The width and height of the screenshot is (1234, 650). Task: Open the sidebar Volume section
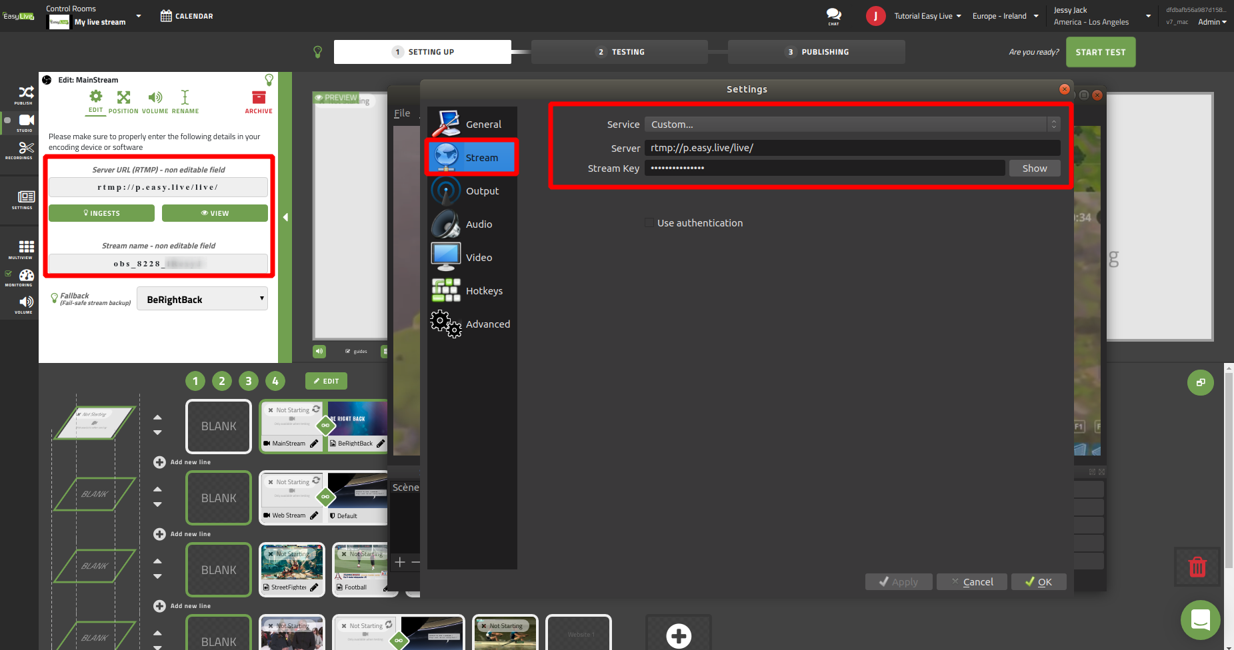25,304
